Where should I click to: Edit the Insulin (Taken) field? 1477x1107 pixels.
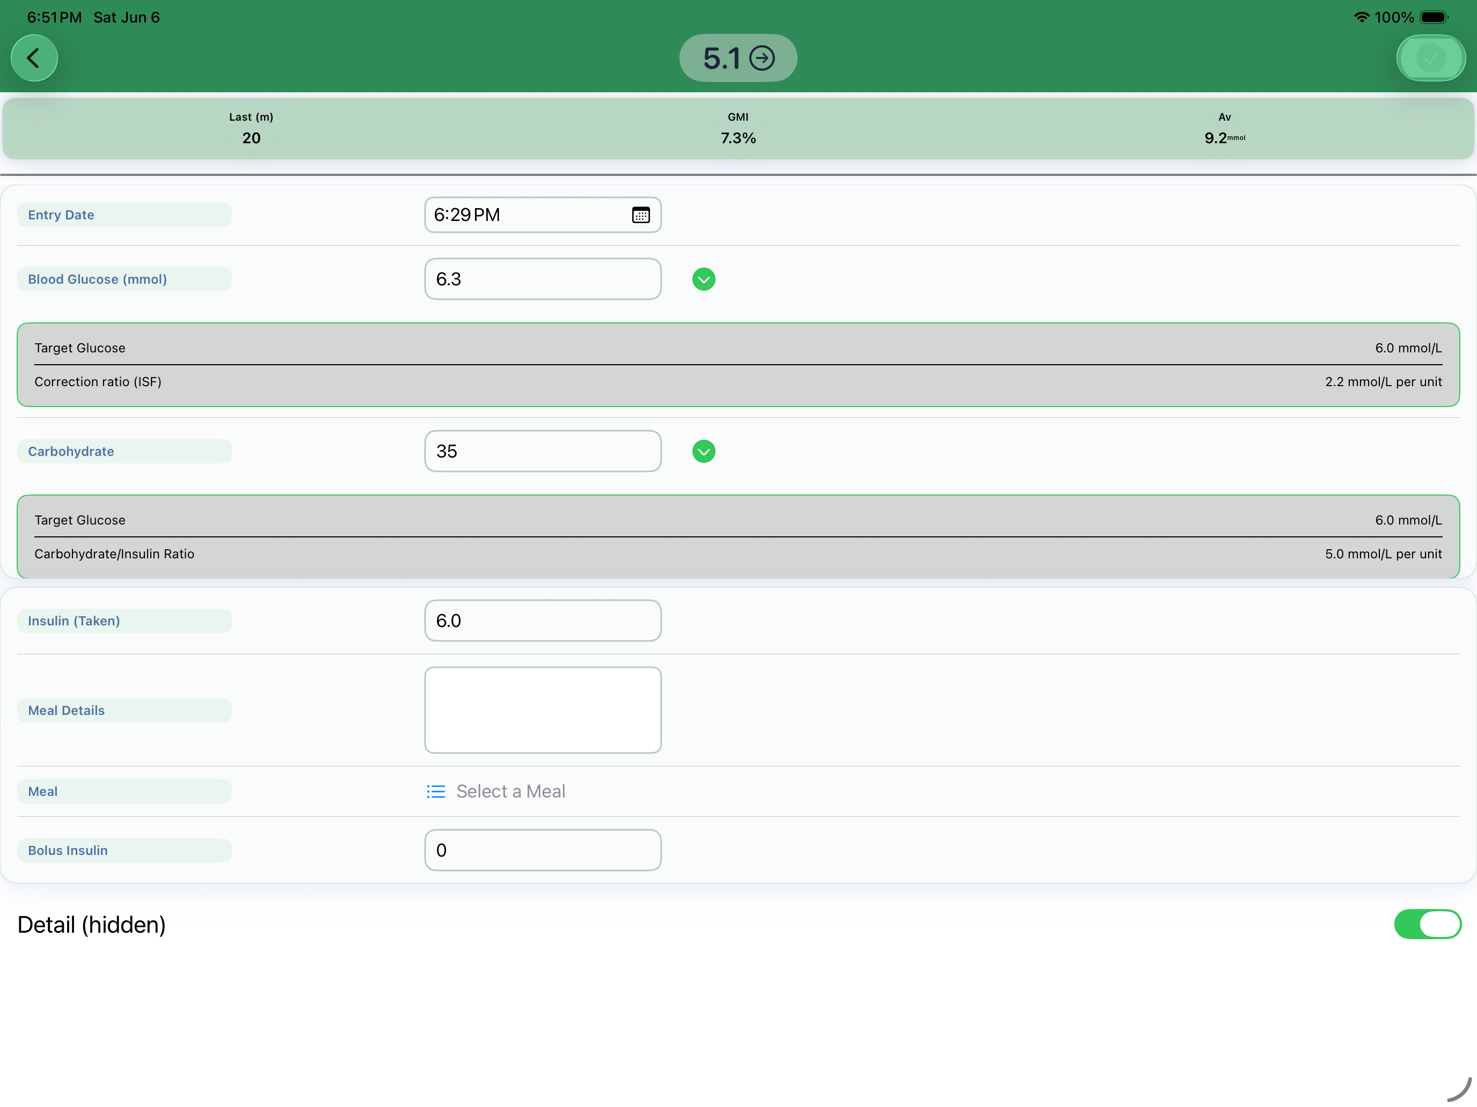tap(543, 621)
